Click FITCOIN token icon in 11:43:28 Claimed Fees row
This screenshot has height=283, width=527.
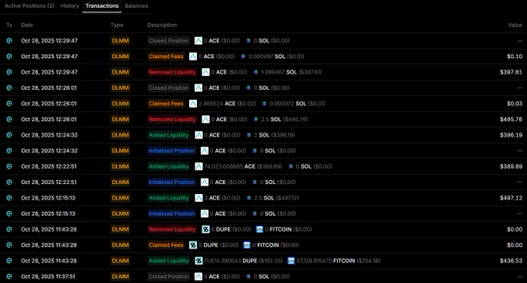click(x=247, y=245)
